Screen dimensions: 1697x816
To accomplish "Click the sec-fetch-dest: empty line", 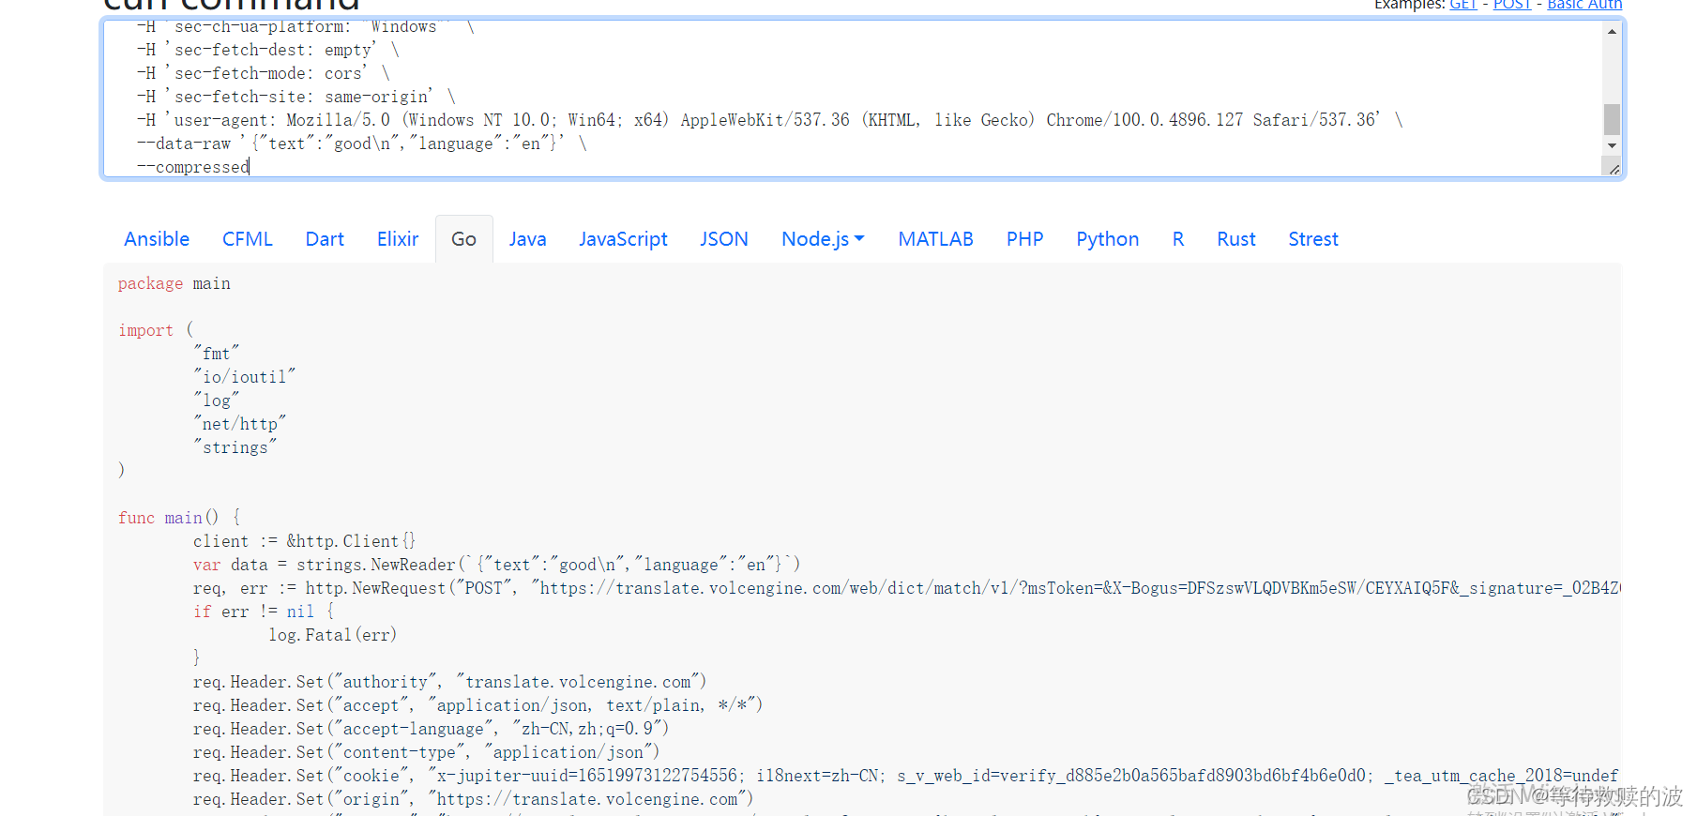I will tap(268, 50).
